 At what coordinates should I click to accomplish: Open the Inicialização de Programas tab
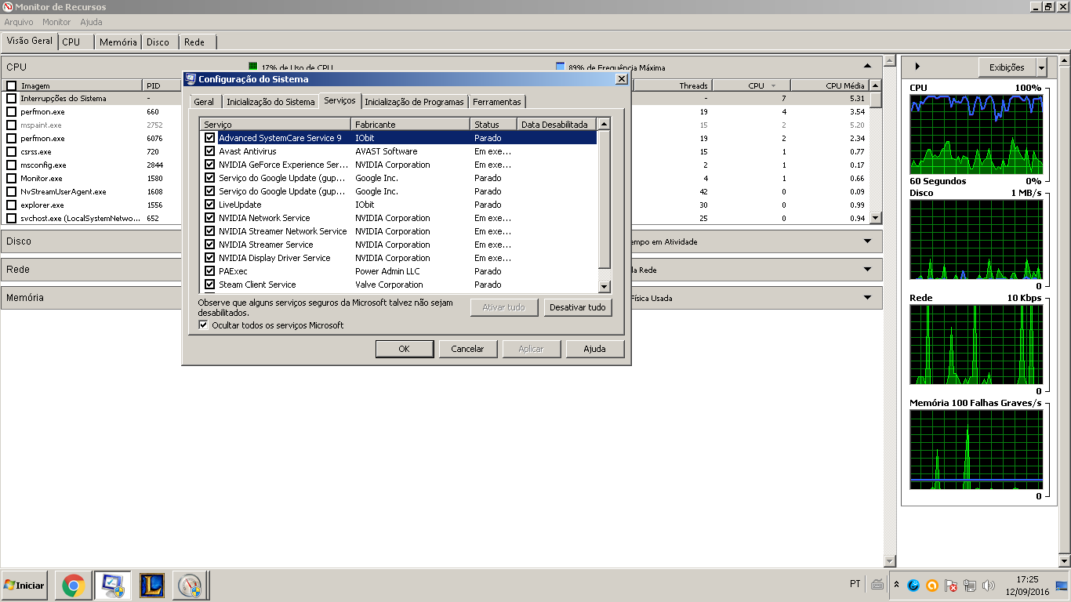414,102
